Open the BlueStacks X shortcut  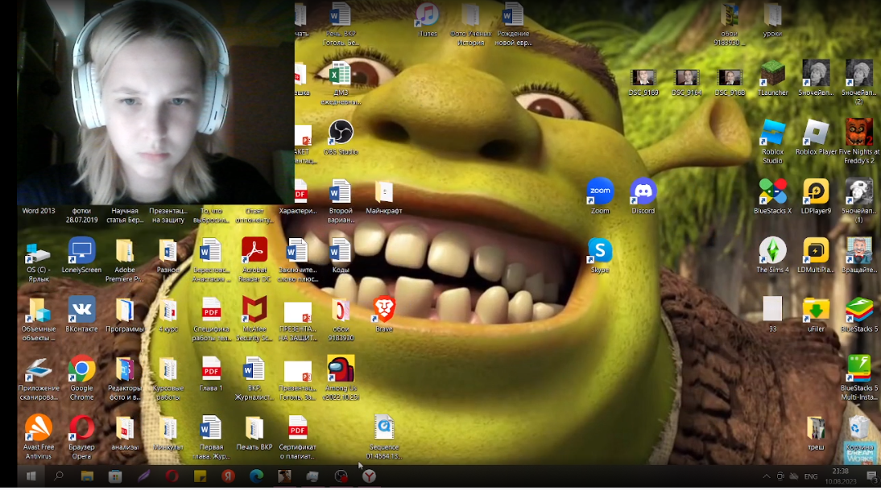pos(772,191)
